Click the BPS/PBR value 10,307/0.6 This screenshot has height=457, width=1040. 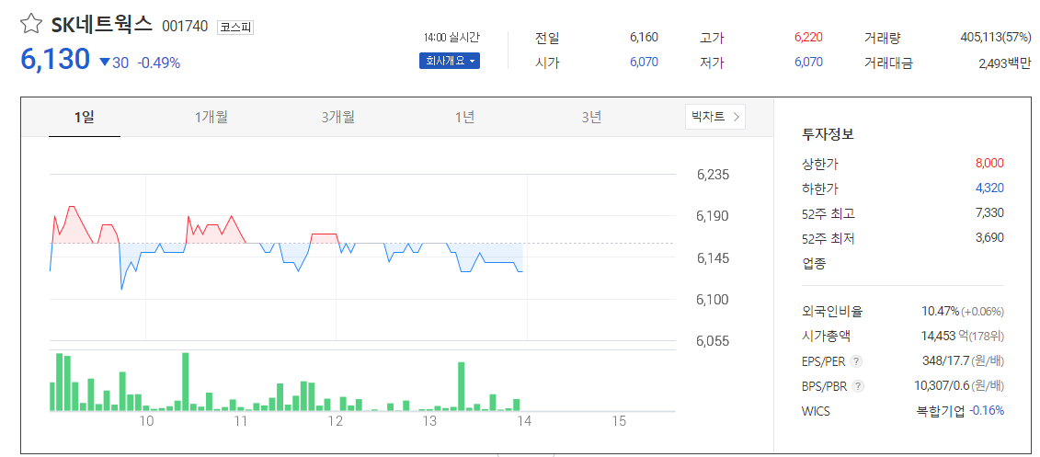point(942,386)
